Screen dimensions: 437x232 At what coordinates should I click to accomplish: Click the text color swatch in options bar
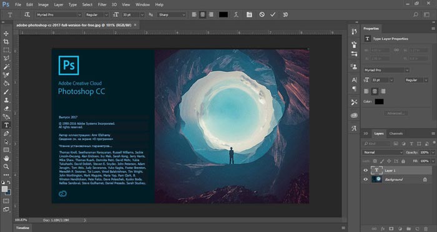pos(223,15)
